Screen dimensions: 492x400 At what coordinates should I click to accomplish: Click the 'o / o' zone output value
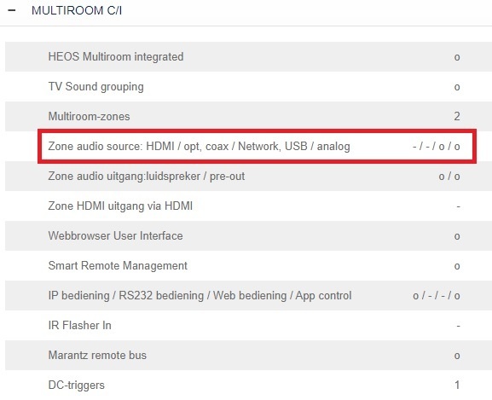coord(449,177)
